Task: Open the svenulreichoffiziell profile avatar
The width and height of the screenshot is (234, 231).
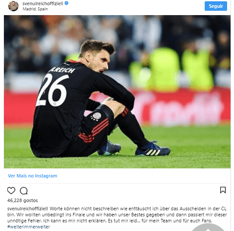Action: pyautogui.click(x=13, y=6)
